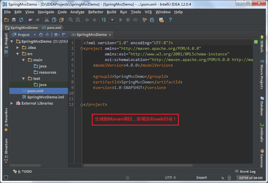
Task: Click the memory indicator 227M of 494M
Action: tap(251, 178)
